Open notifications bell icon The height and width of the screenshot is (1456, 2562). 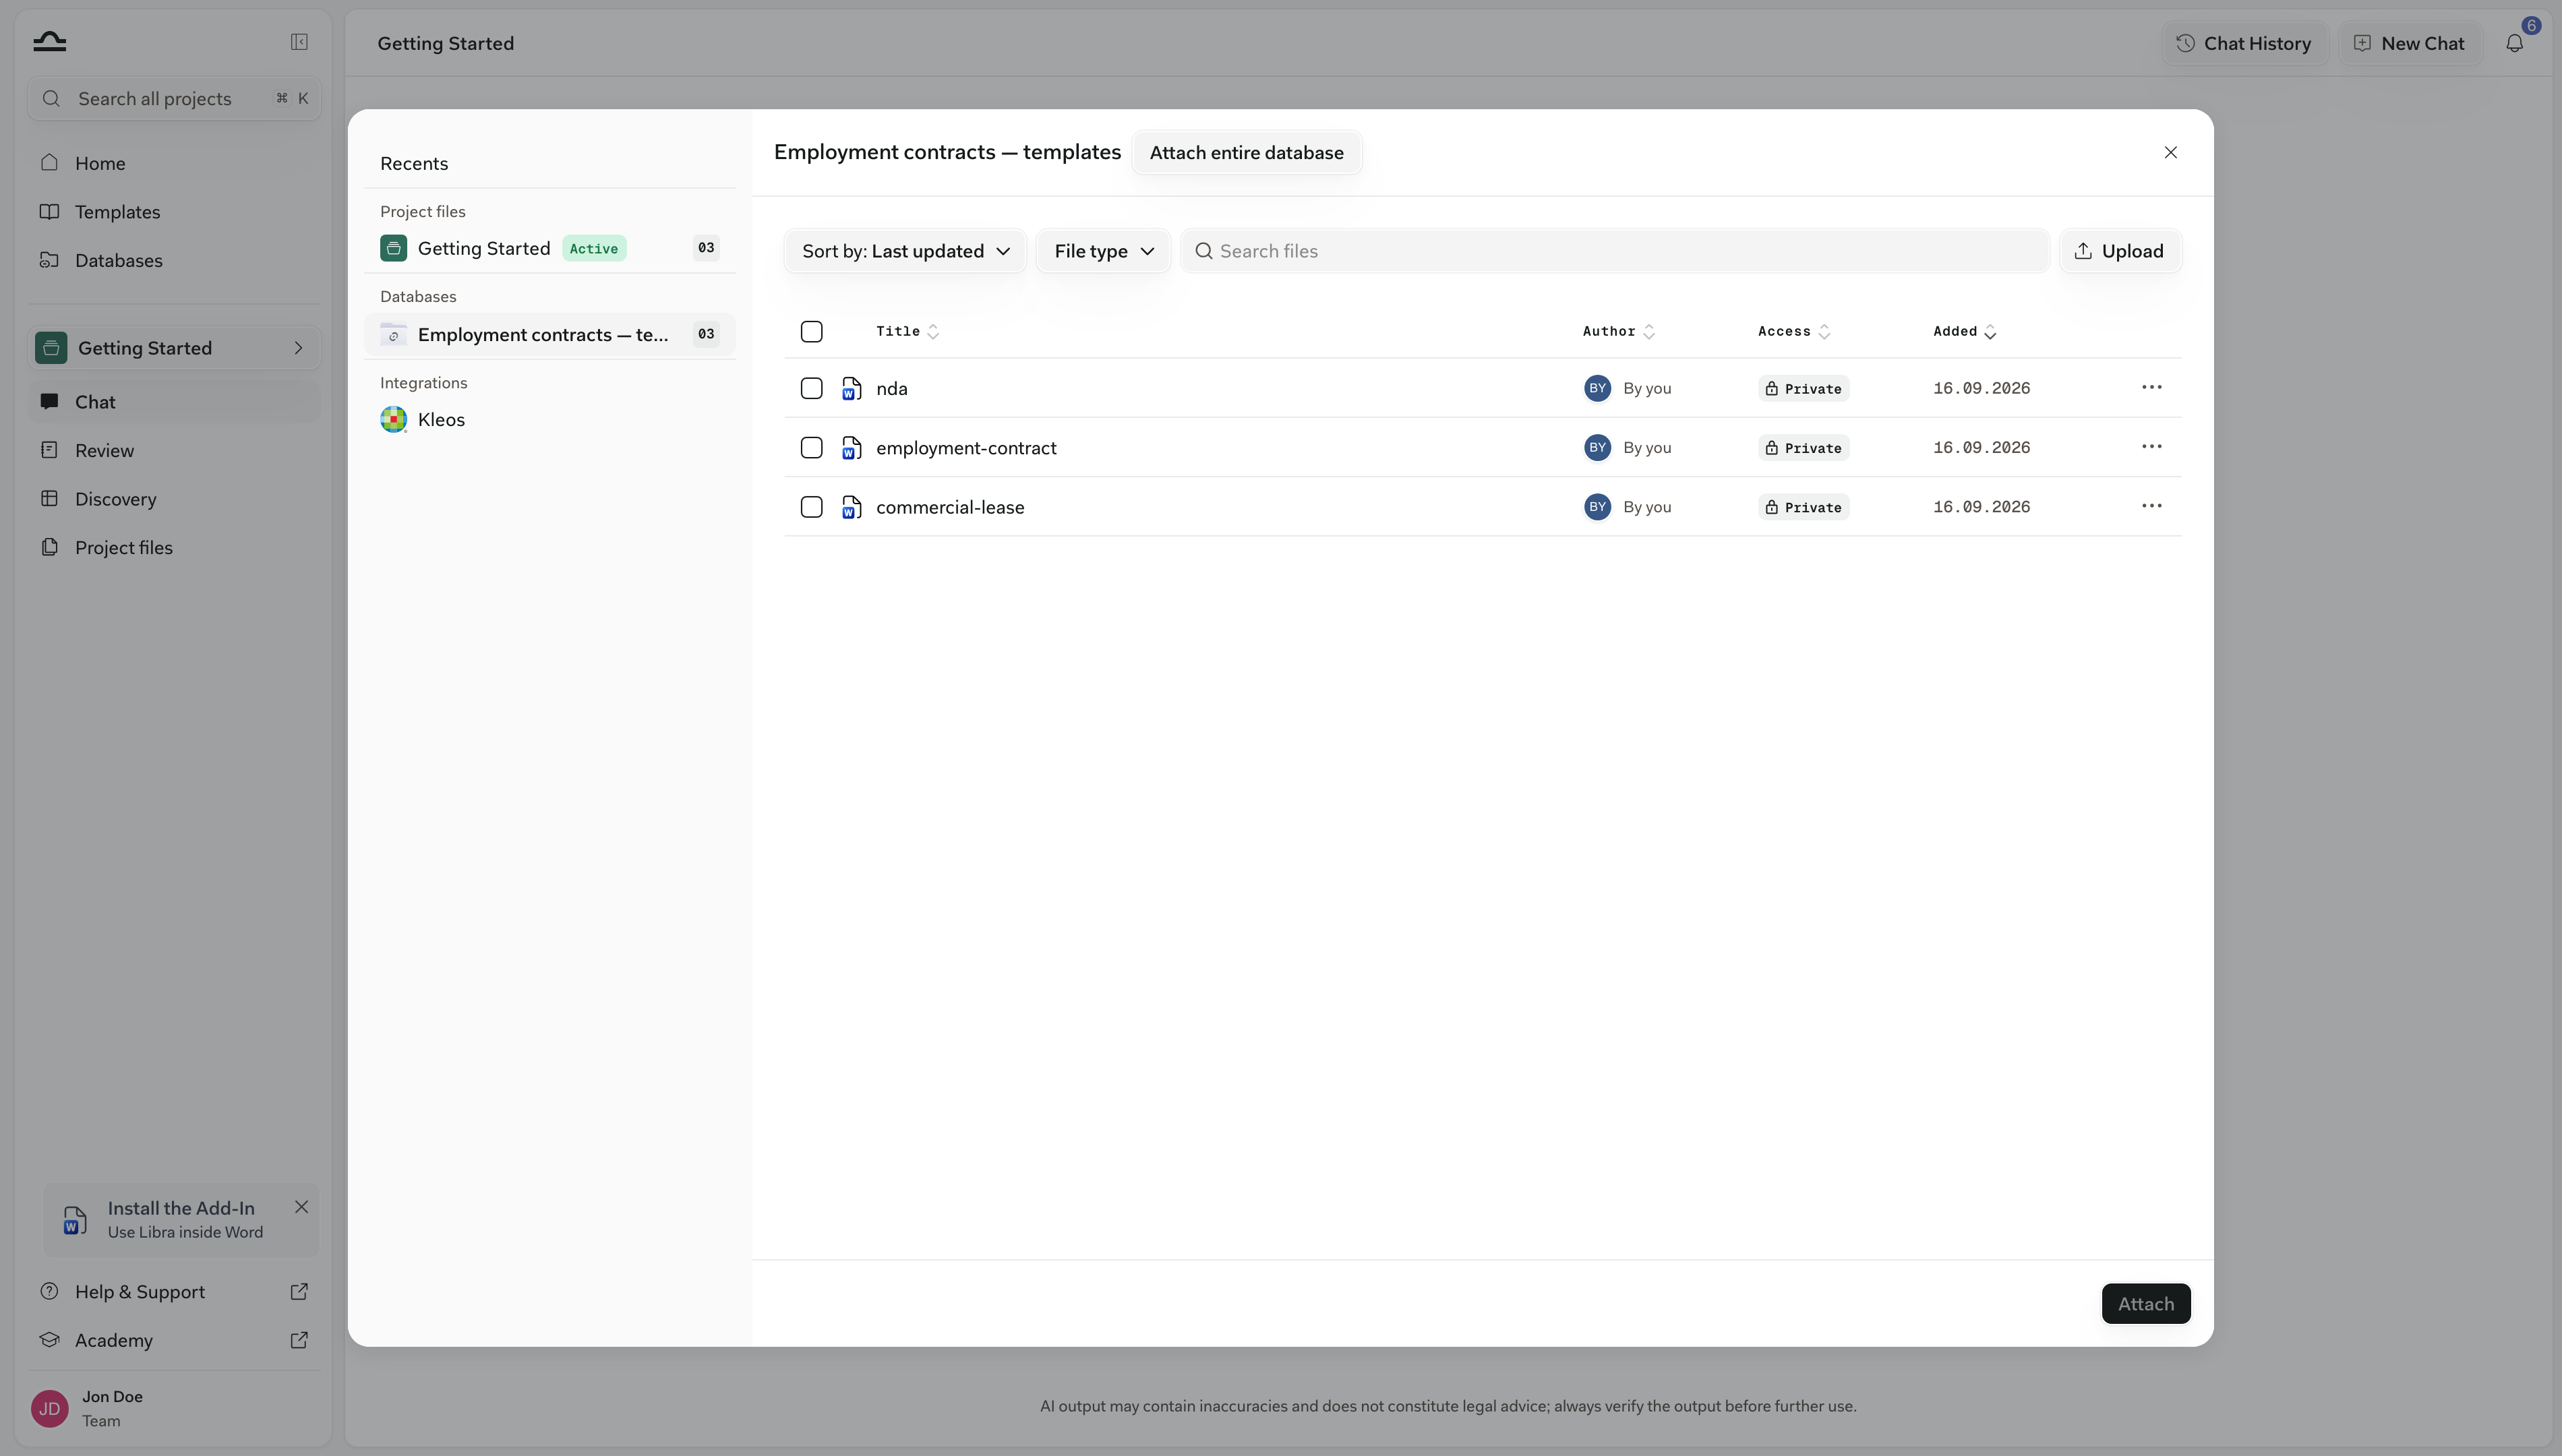pos(2514,43)
